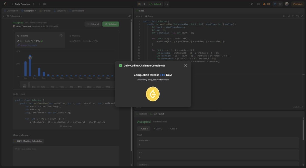Open the profile avatar menu
306x168 pixels.
(287, 4)
